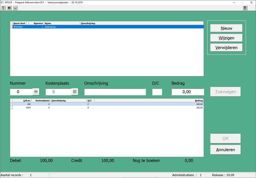Screen dimensions: 256x178
Task: Click the Nieuw button
Action: tap(226, 28)
